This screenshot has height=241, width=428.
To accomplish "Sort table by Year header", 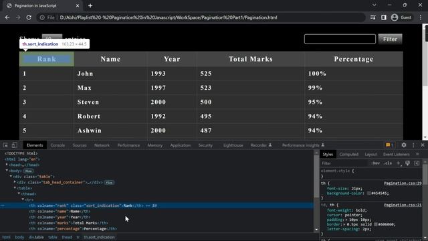I will click(172, 59).
